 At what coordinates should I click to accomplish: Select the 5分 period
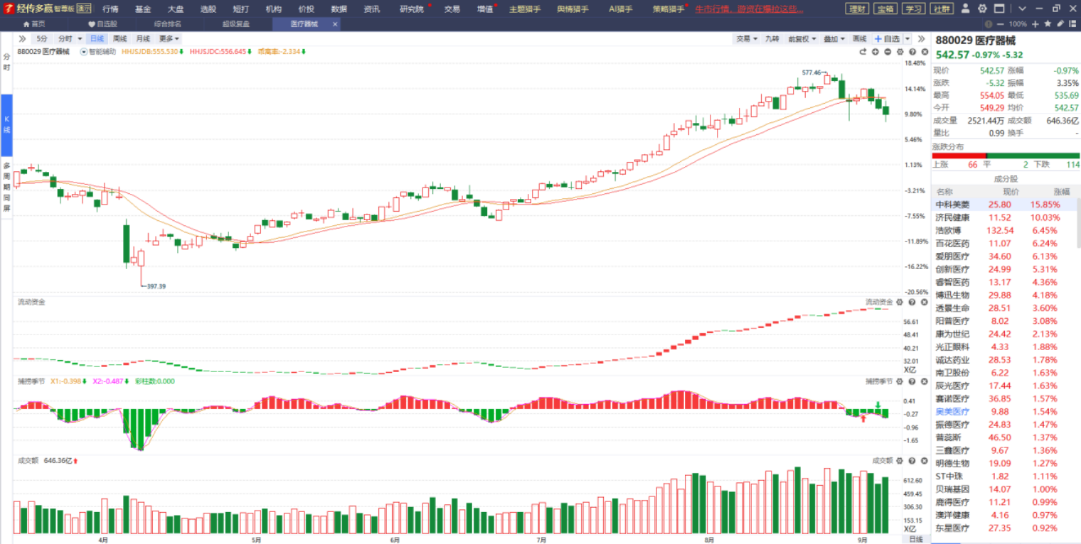coord(42,38)
